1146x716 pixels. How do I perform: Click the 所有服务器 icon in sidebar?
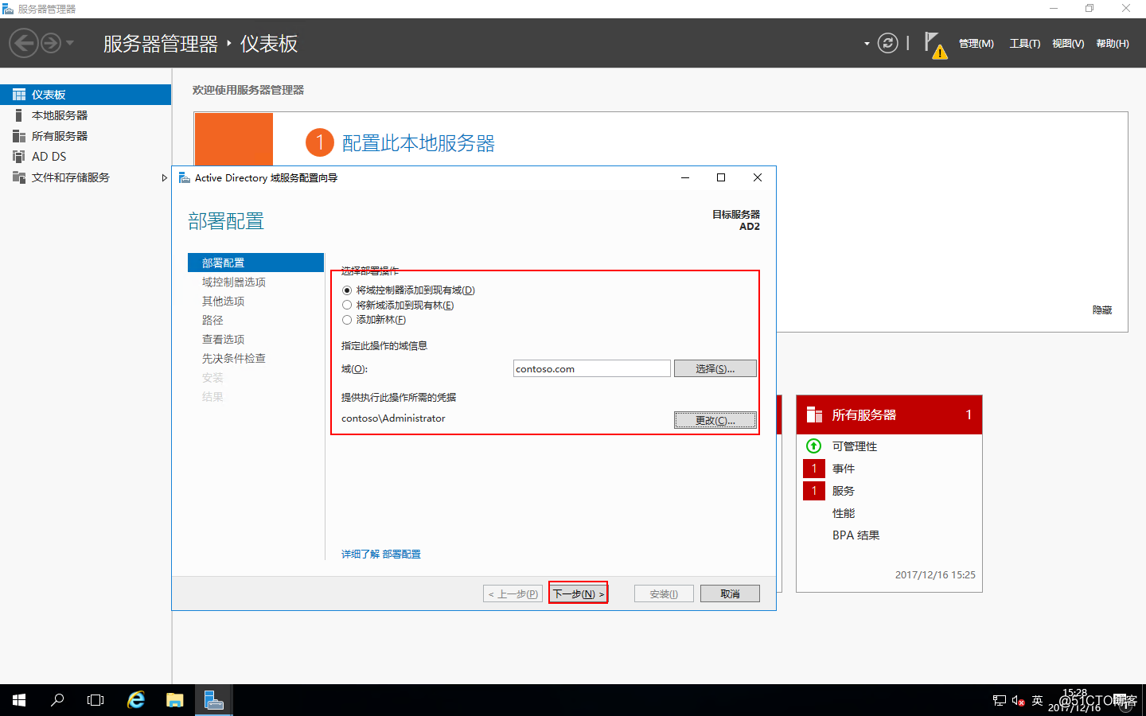pyautogui.click(x=19, y=136)
